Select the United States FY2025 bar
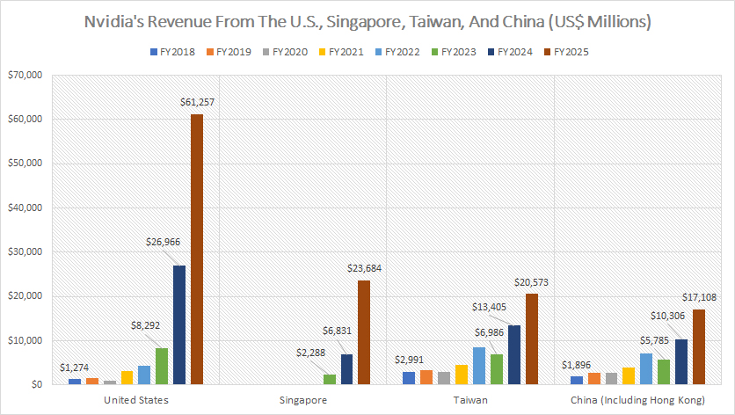Viewport: 735px width, 415px height. 197,249
